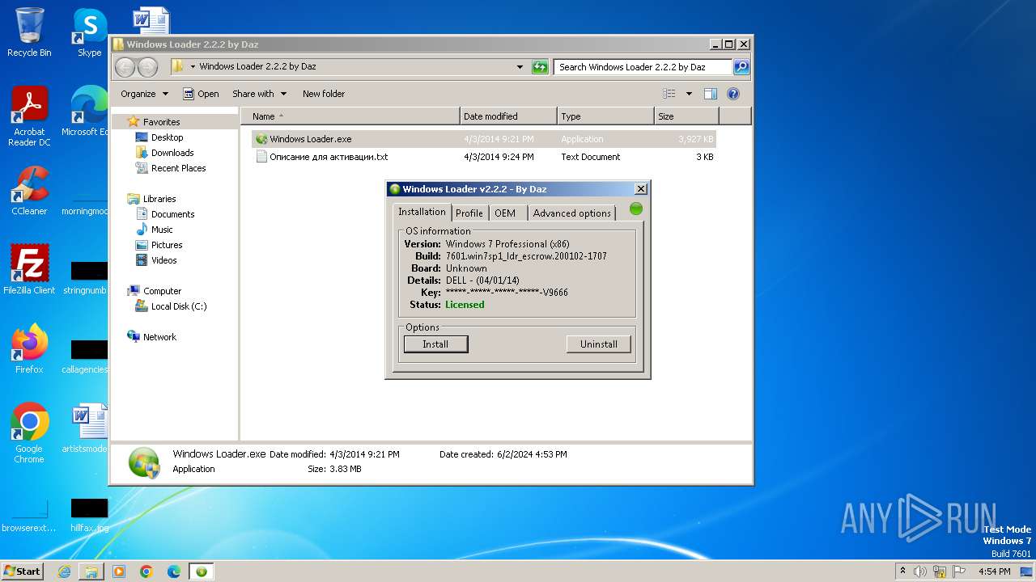This screenshot has width=1036, height=582.
Task: Click the Uninstall button in Windows Loader
Action: (x=598, y=344)
